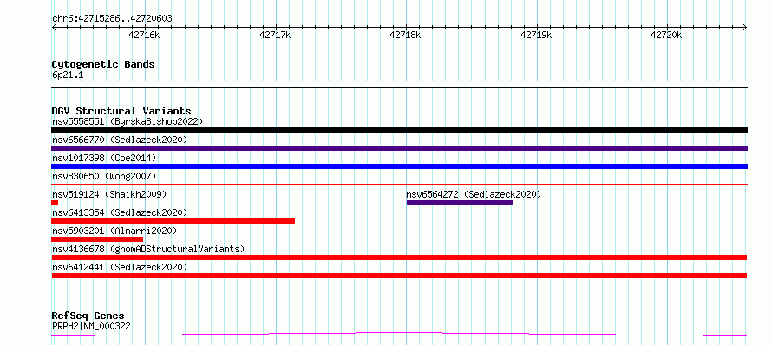Open the nsv6566770 (Sedlazeck2020) label
The width and height of the screenshot is (772, 345).
[120, 140]
